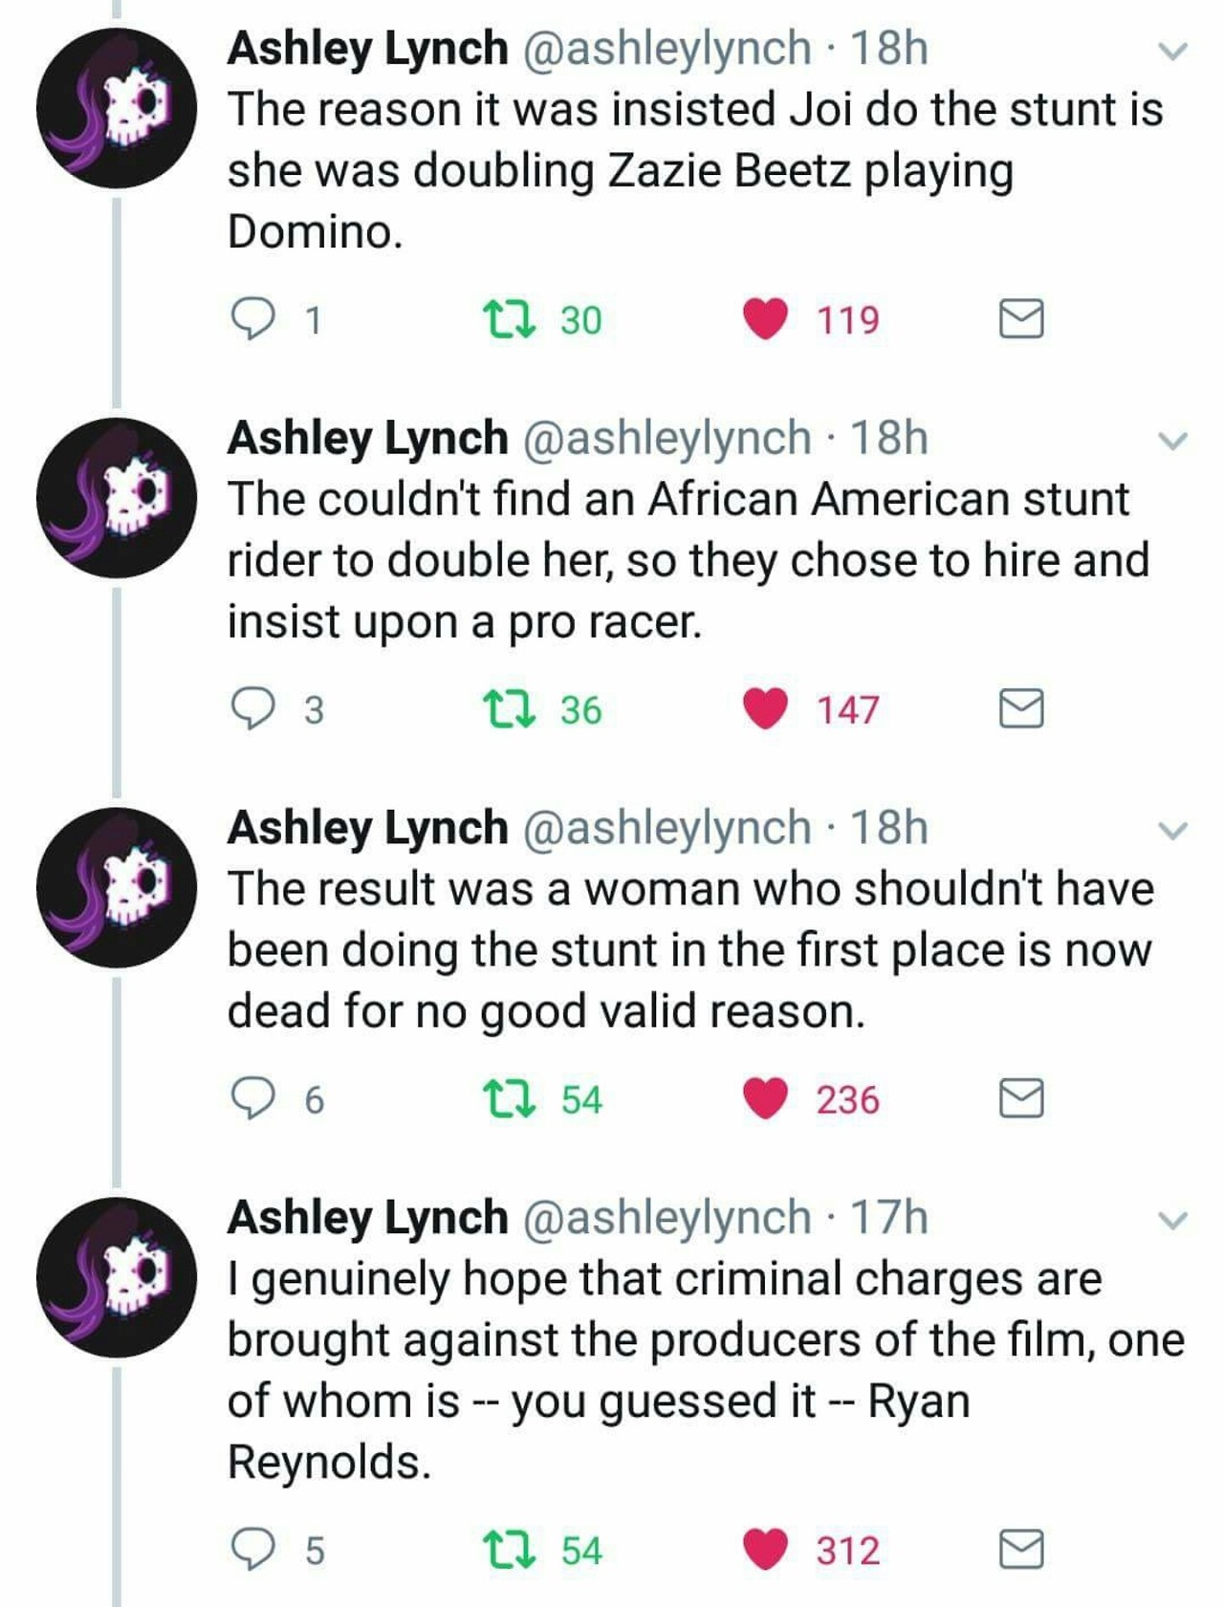Open the chevron menu on the 17h tweet

(x=1172, y=1220)
